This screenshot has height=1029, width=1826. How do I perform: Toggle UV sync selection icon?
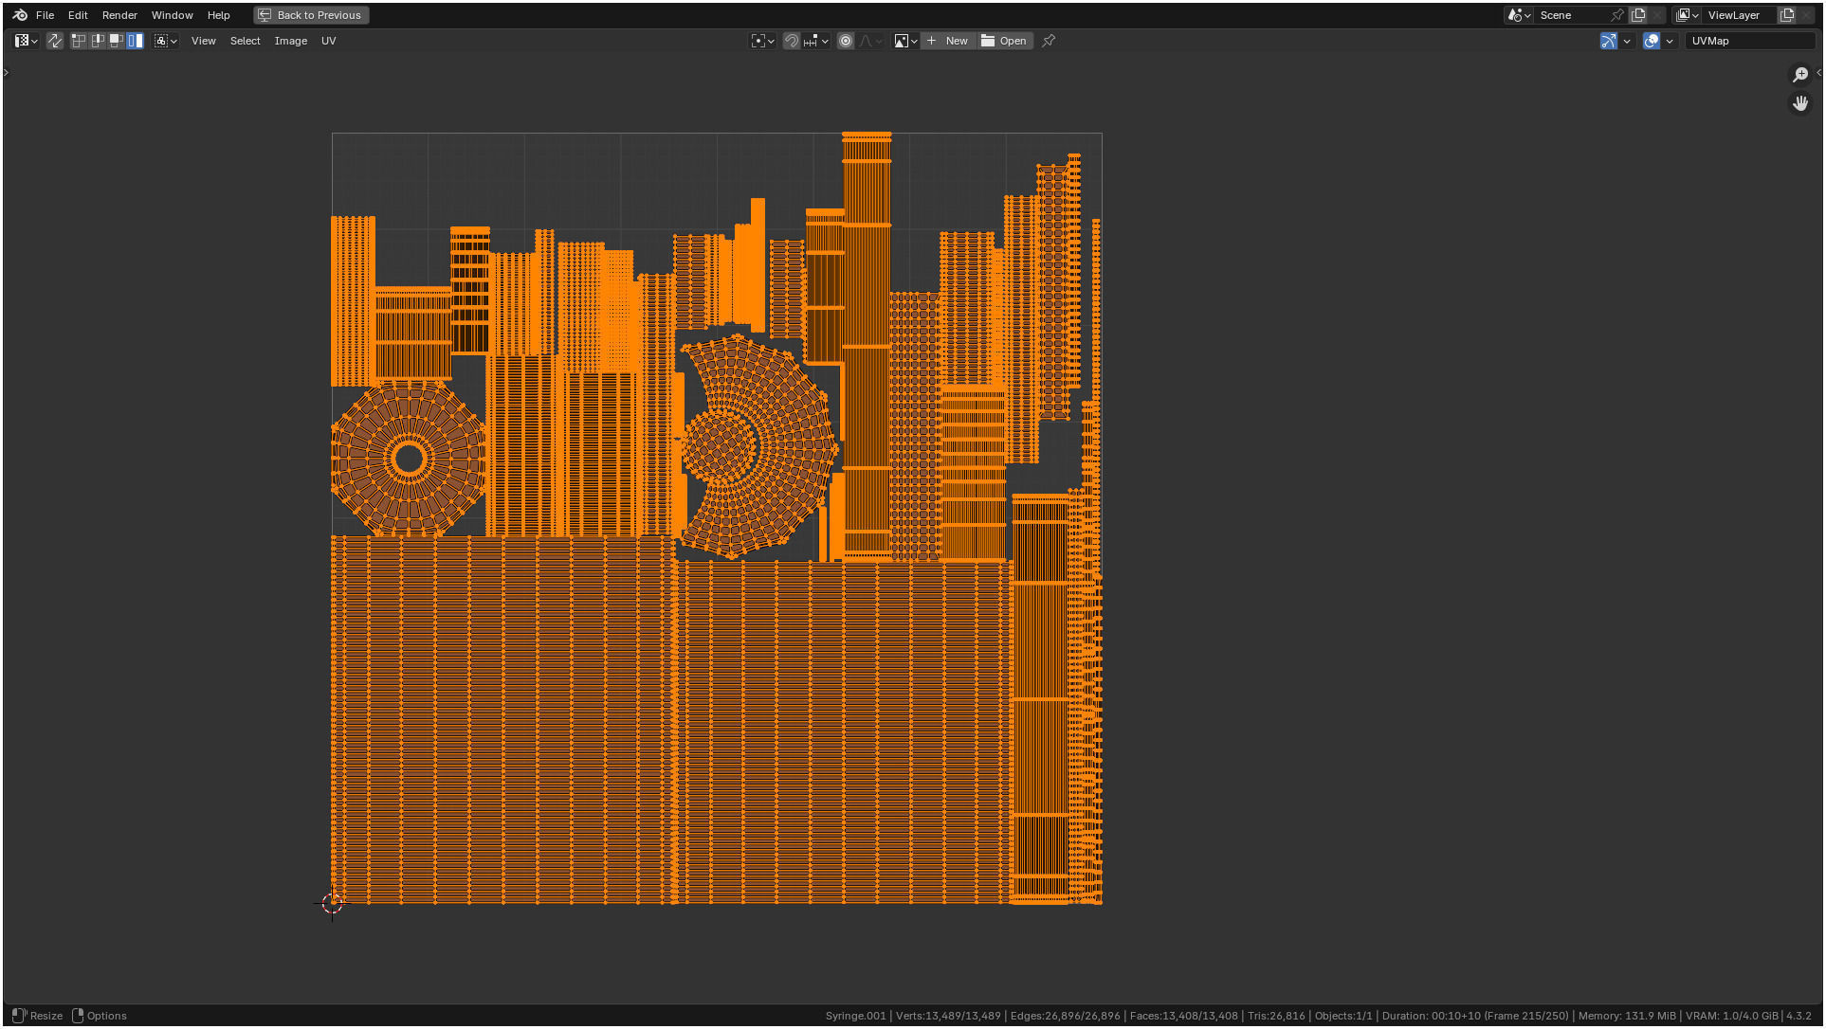pos(55,41)
